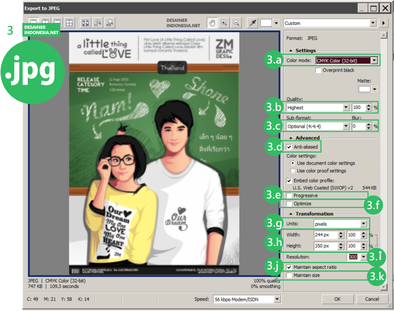Switch to four-pane preview layout
This screenshot has height=311, width=394.
69,23
